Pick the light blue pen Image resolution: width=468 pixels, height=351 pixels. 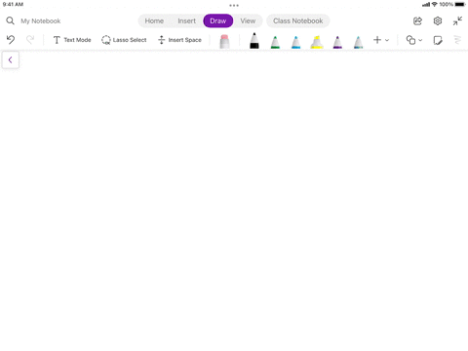[296, 42]
